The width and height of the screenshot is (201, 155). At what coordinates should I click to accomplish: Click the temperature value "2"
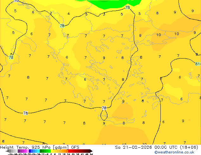point(51,13)
